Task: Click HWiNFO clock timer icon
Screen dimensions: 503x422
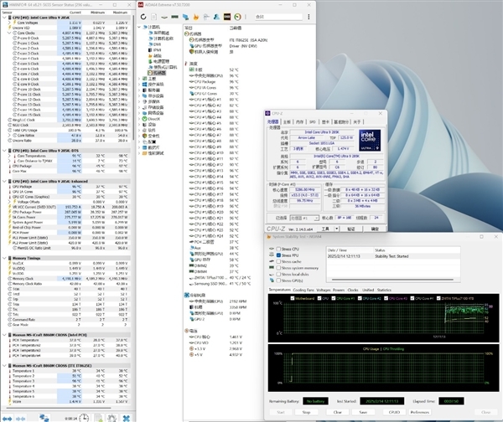Action: [84, 418]
